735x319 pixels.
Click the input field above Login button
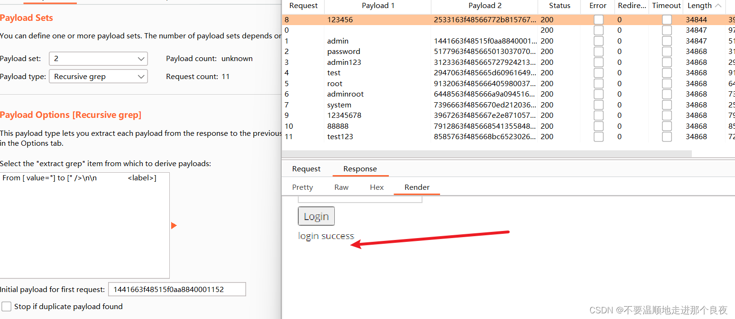360,200
